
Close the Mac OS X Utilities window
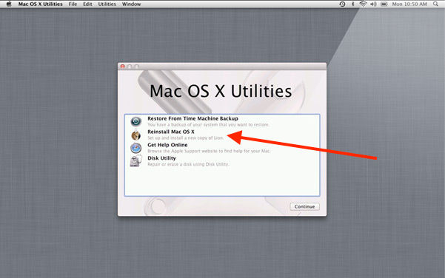tap(122, 67)
